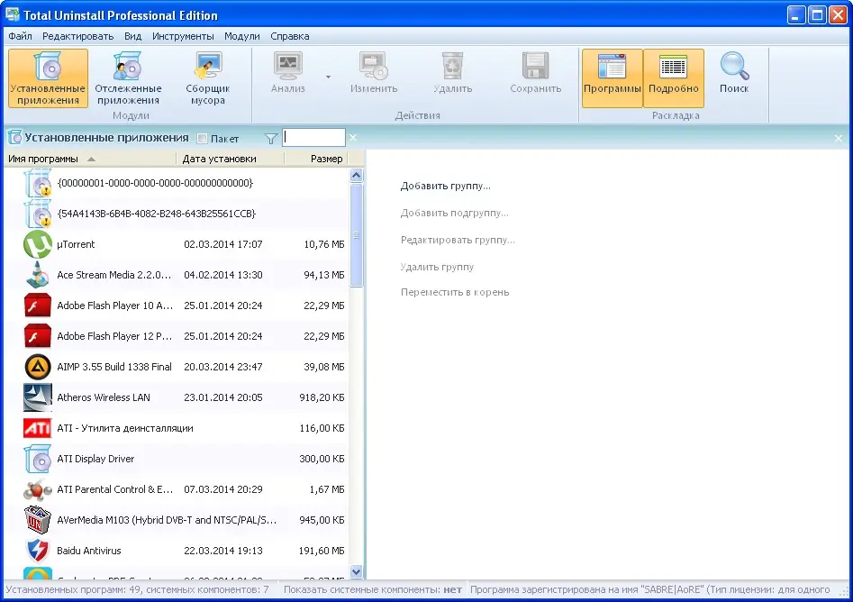Launch the Сборщик мусора cleaner
The height and width of the screenshot is (602, 853).
(208, 78)
